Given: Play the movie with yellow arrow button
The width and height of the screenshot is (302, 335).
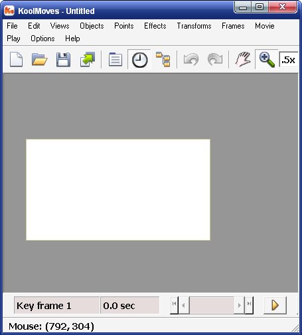Looking at the screenshot, I should (x=275, y=305).
